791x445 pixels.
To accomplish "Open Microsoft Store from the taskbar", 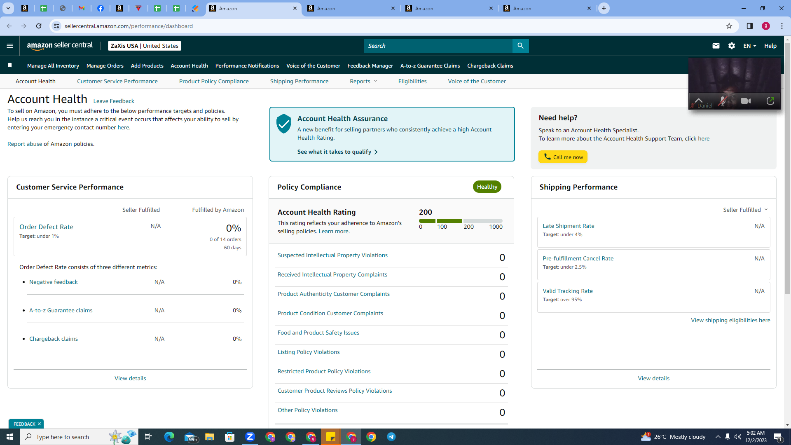I will 230,437.
